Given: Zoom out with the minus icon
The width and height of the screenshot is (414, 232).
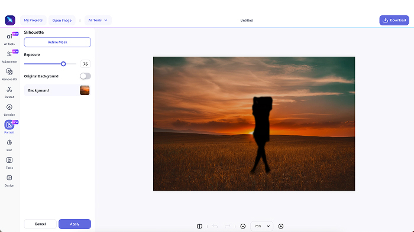Looking at the screenshot, I should [243, 226].
